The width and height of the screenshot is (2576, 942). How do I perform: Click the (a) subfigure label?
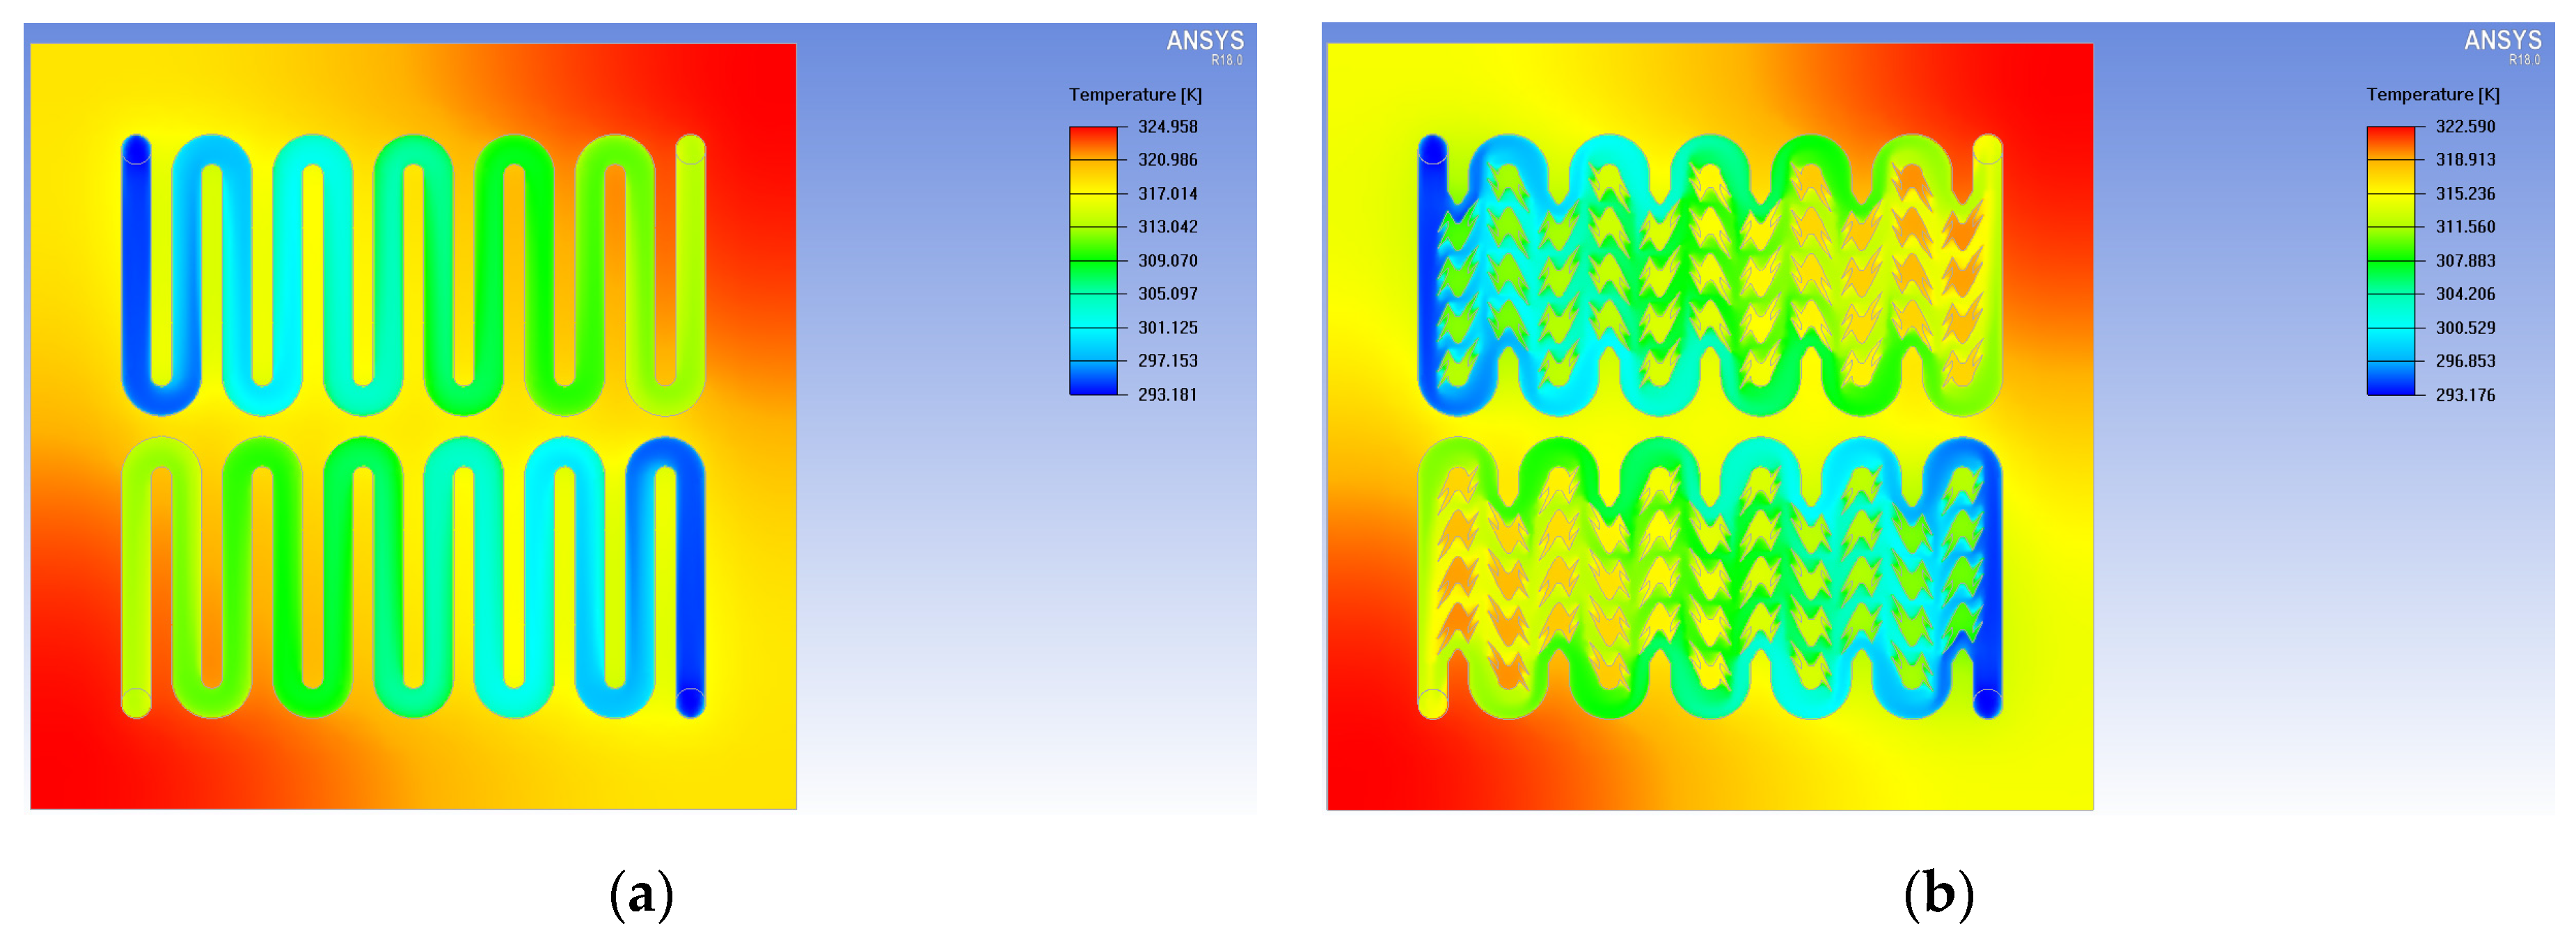click(x=641, y=893)
